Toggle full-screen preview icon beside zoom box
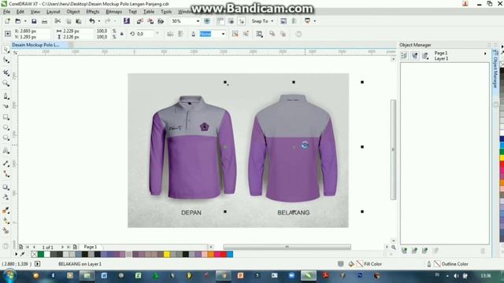Image resolution: width=504 pixels, height=283 pixels. [x=207, y=21]
